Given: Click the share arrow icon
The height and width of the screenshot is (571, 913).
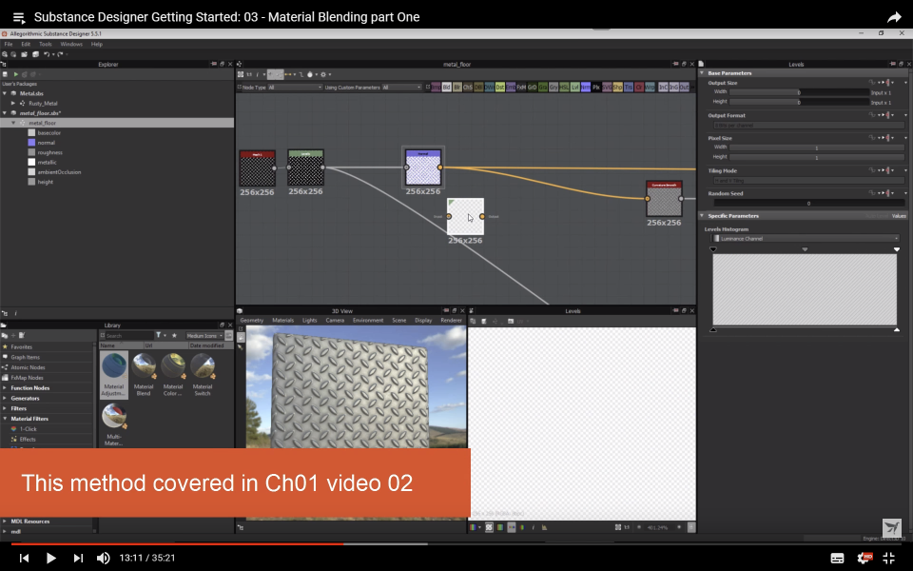Looking at the screenshot, I should coord(894,17).
